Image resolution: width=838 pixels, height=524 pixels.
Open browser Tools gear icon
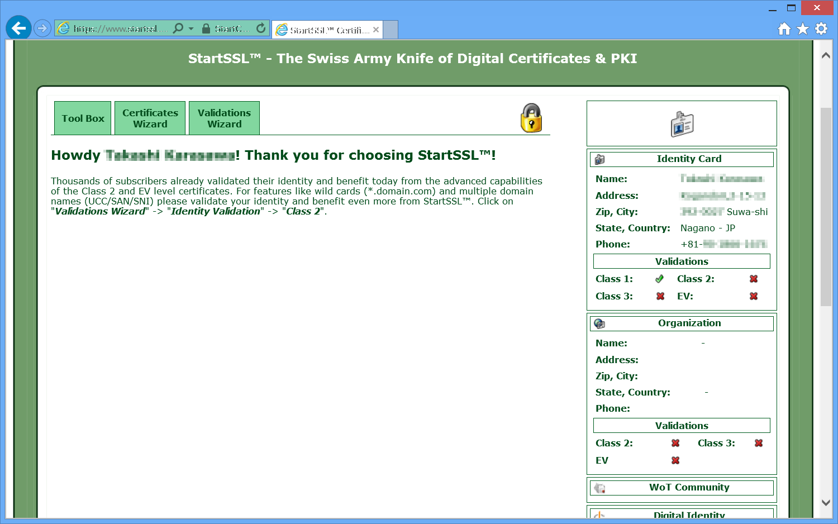click(x=821, y=29)
